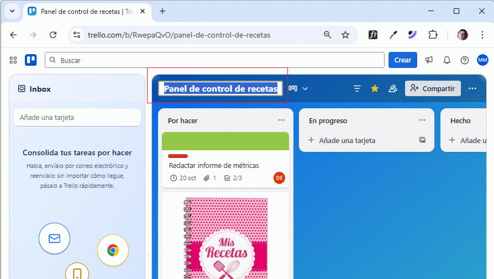Click the Compartir button
The width and height of the screenshot is (494, 279).
433,88
